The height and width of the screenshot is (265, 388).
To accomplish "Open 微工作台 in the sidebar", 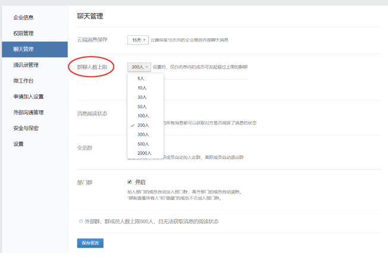I will click(x=24, y=80).
